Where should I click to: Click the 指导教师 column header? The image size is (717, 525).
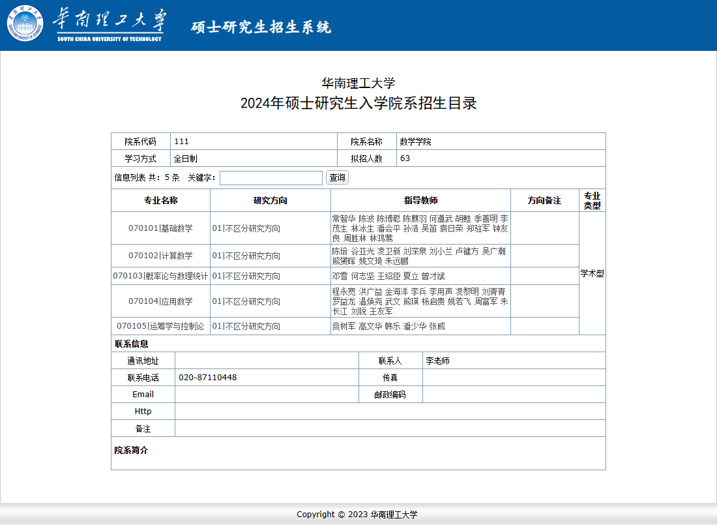tap(420, 200)
